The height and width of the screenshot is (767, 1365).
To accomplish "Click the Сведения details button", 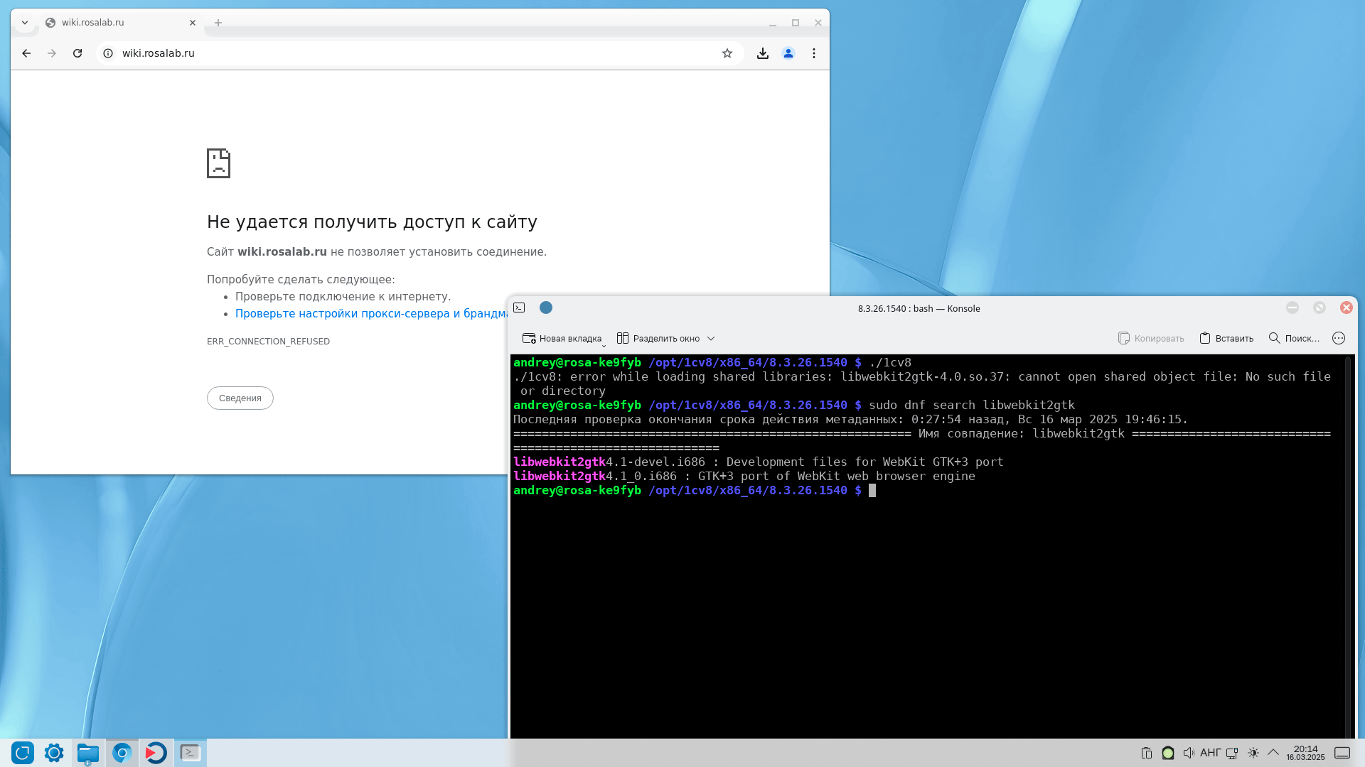I will pos(240,398).
